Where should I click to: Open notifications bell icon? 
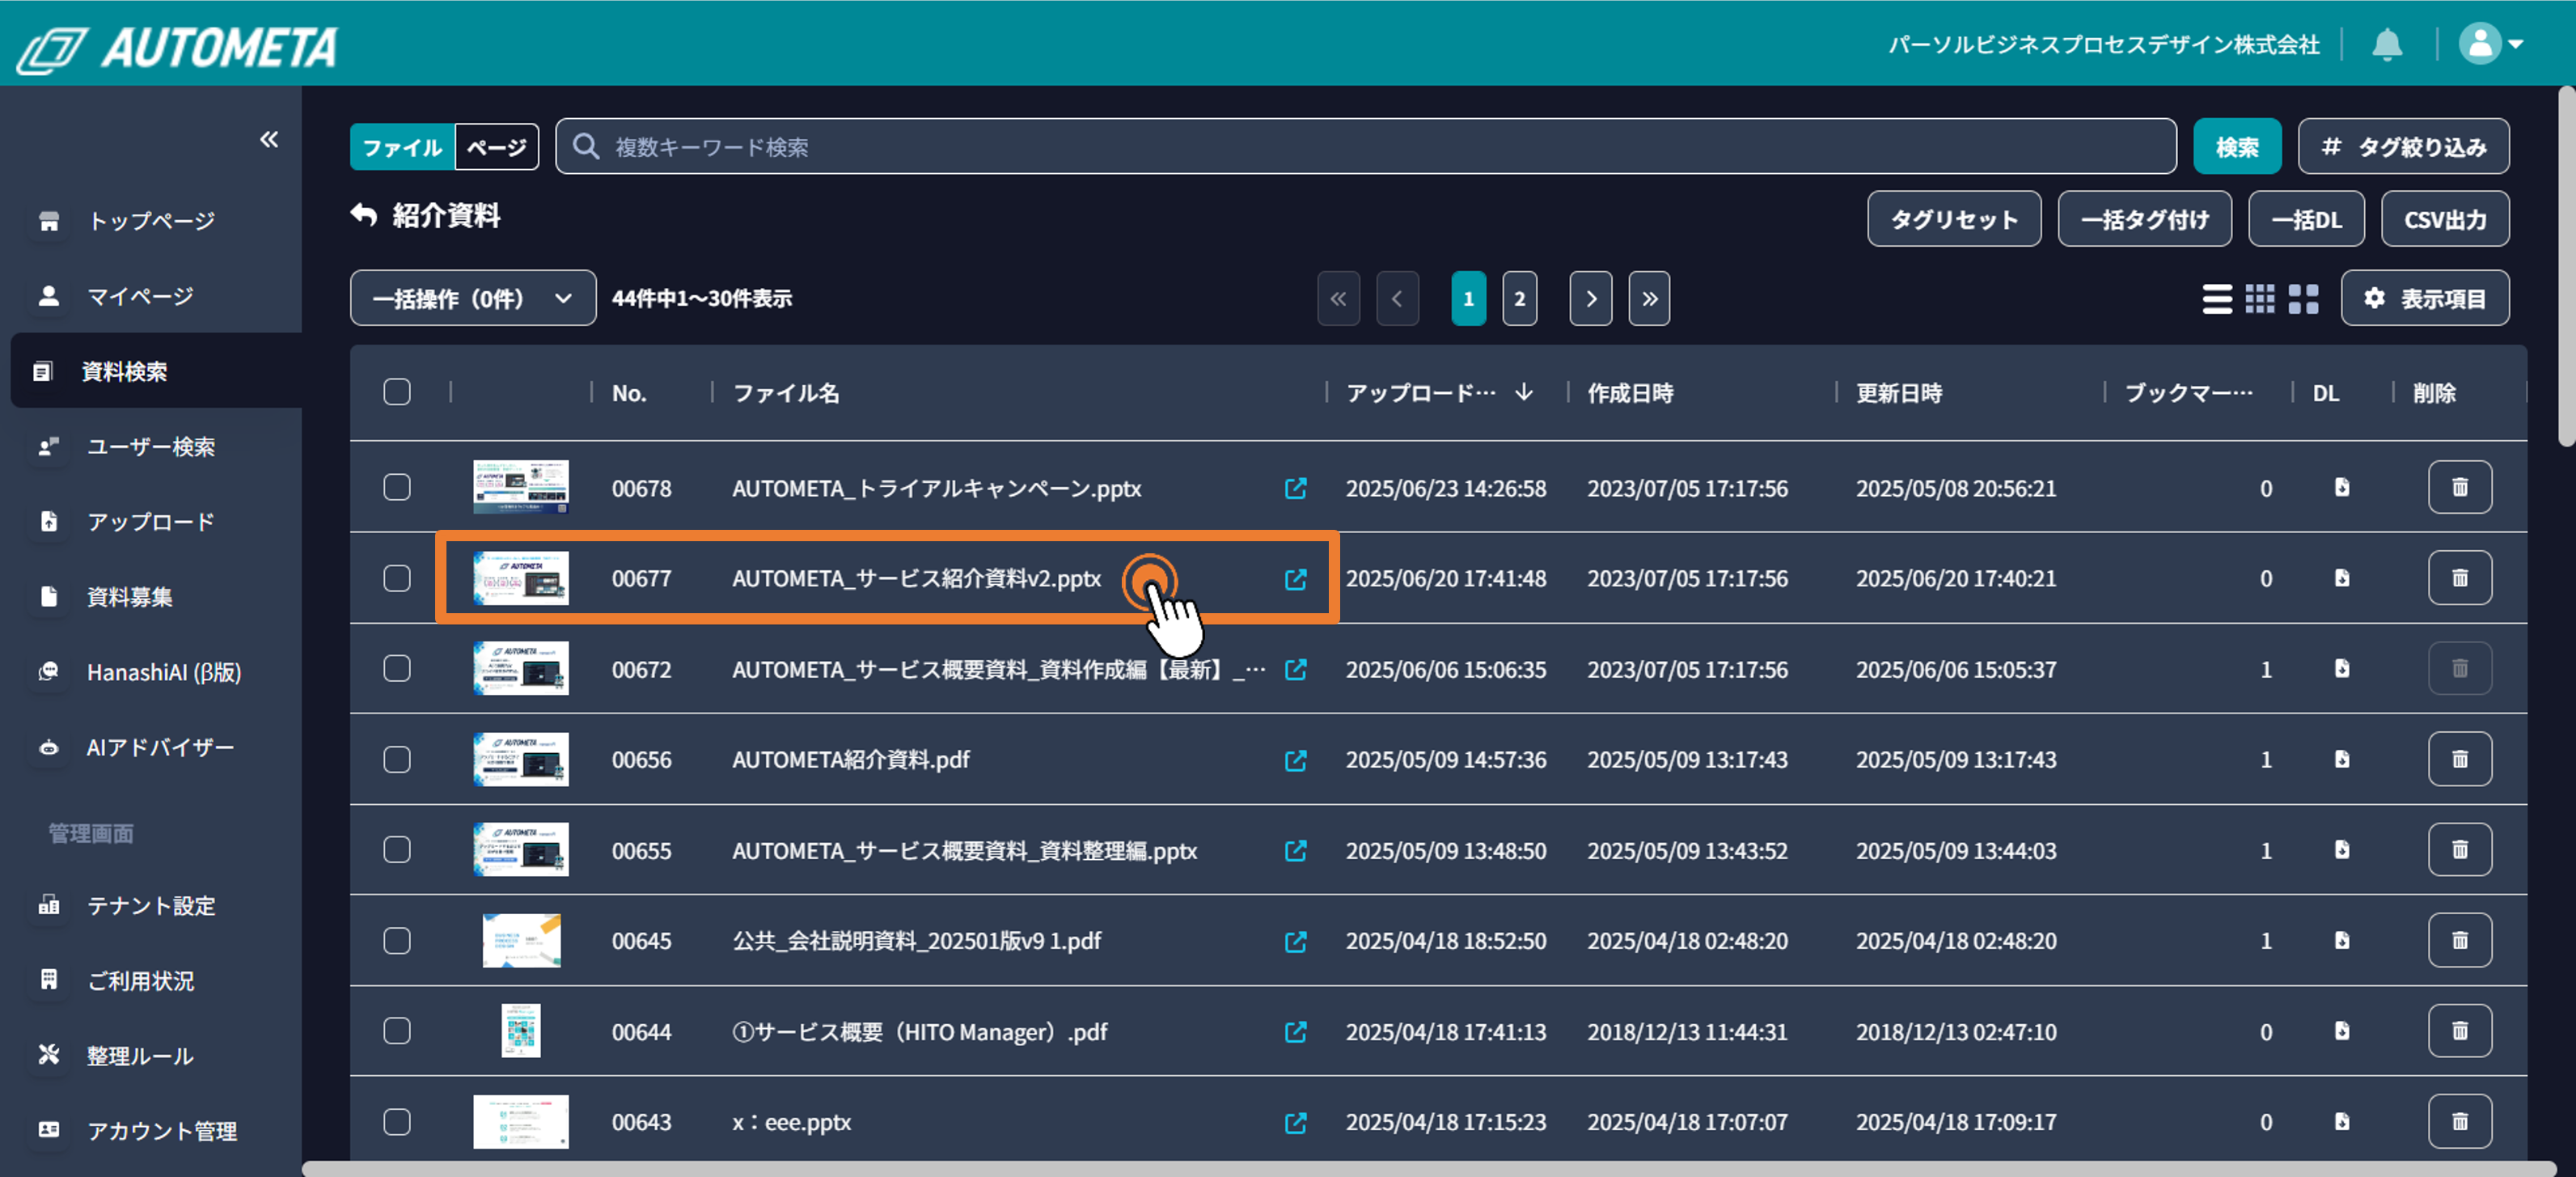tap(2387, 44)
